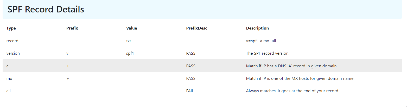407x107 pixels.
Task: Click the Value column header
Action: 131,28
